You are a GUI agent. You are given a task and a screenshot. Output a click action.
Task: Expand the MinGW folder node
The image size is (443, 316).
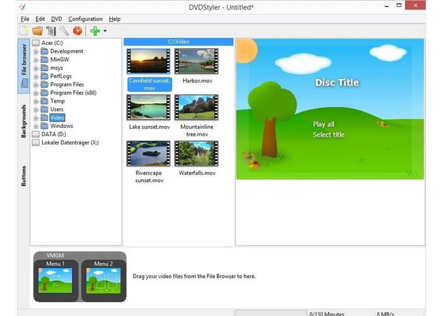(x=36, y=60)
